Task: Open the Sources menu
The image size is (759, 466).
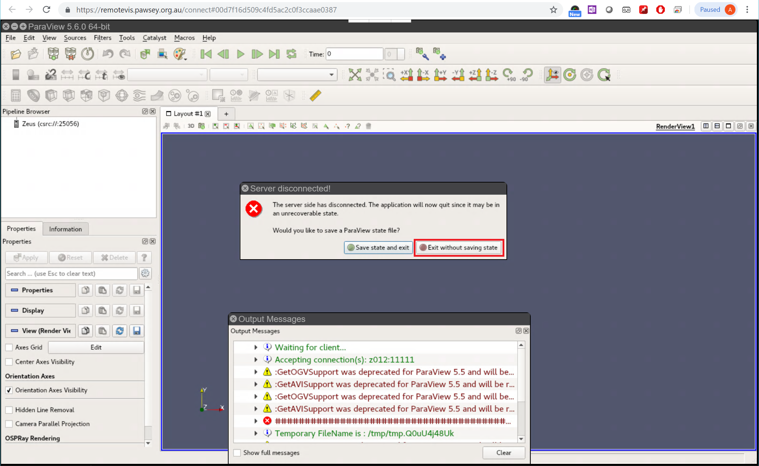Action: click(75, 38)
